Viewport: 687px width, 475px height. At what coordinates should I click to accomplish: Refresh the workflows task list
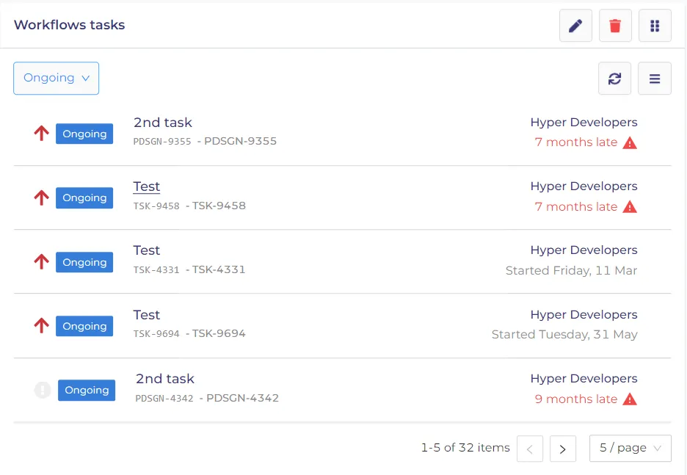[x=615, y=79]
